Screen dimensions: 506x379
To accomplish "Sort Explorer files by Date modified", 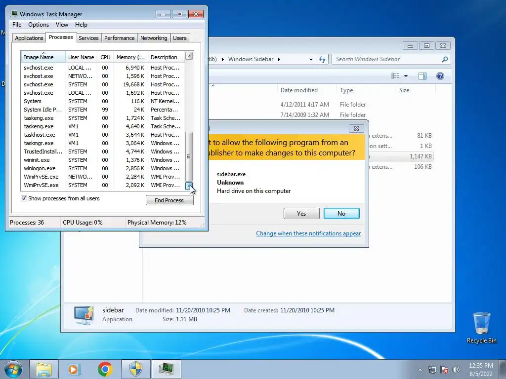I will pyautogui.click(x=306, y=90).
